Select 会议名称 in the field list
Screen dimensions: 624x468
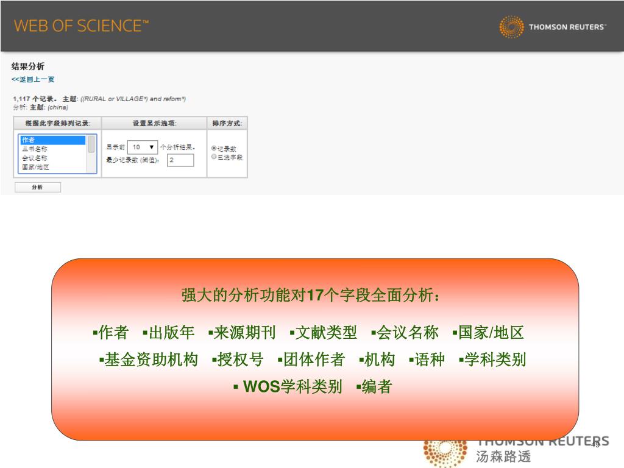tap(52, 158)
